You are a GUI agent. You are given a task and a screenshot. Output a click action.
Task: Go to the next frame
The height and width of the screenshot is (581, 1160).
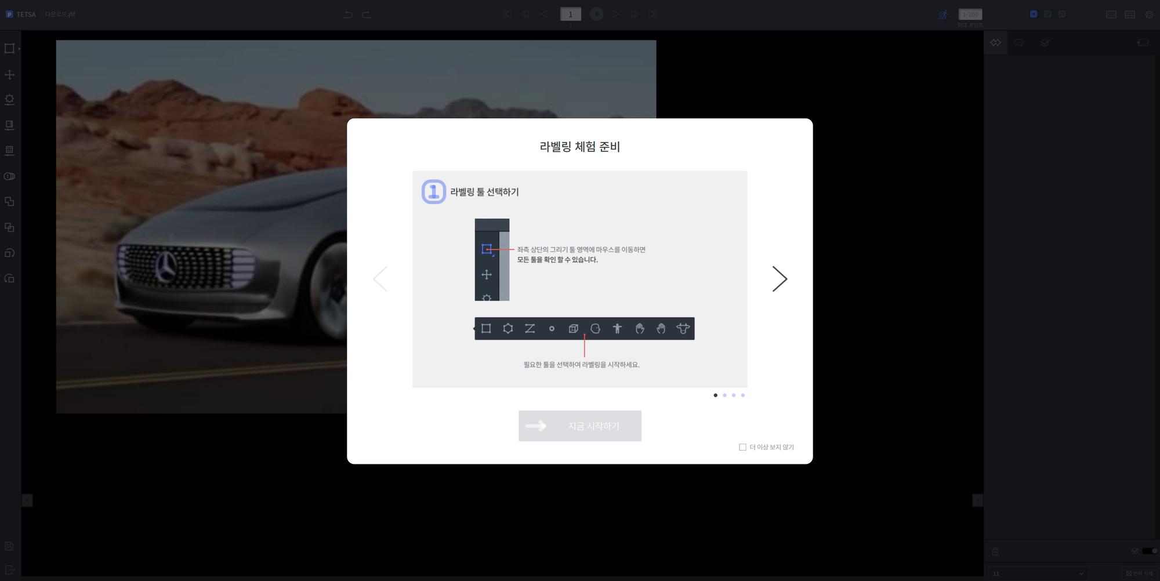click(616, 14)
